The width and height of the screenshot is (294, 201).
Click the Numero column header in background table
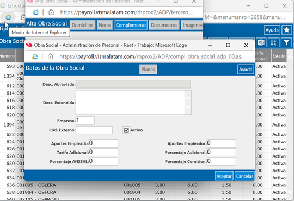(8, 56)
